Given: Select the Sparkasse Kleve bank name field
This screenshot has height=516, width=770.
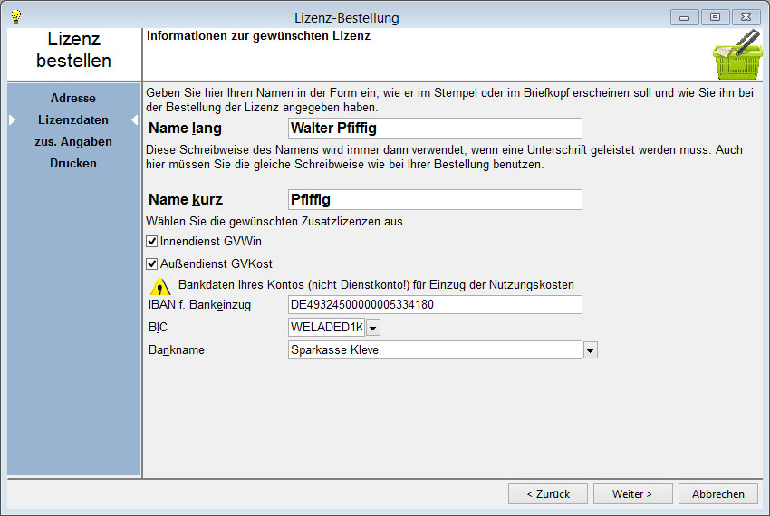Looking at the screenshot, I should tap(434, 350).
